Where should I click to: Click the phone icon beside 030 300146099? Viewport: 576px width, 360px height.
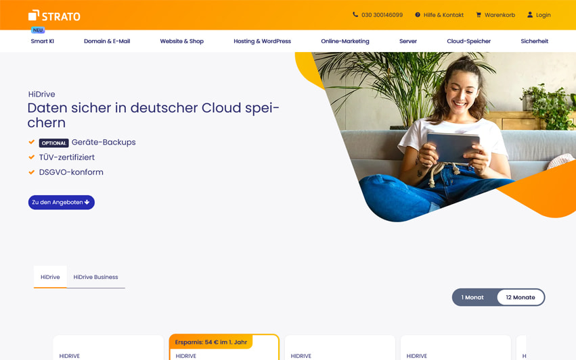pyautogui.click(x=355, y=15)
